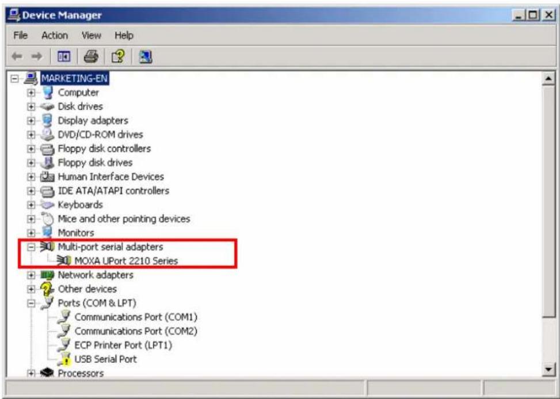
Task: Click the DVD/CD-ROM drives icon
Action: [x=47, y=134]
